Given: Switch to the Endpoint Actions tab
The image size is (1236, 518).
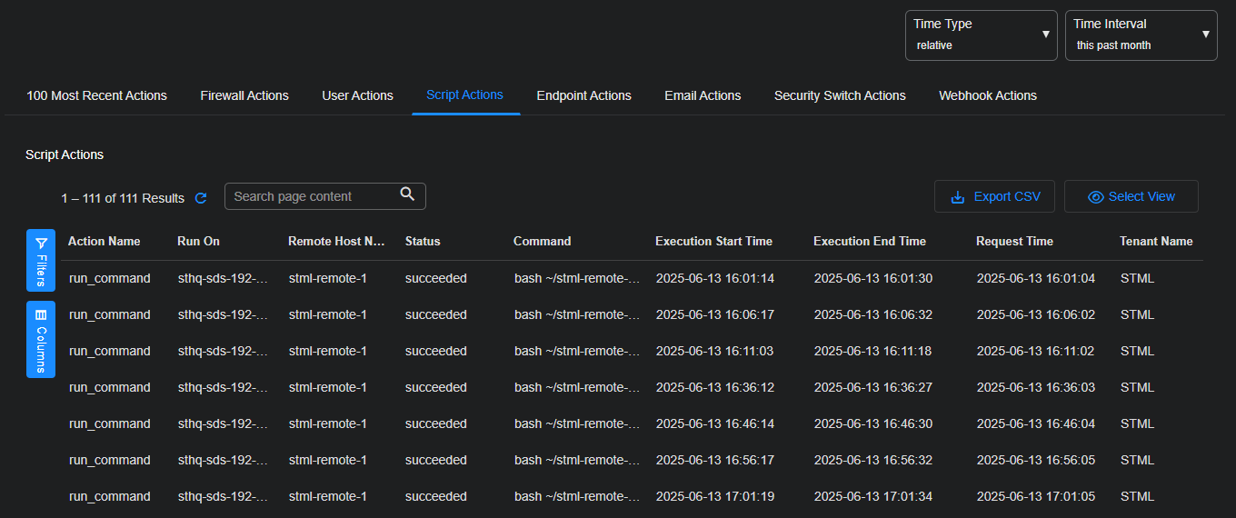Looking at the screenshot, I should click(583, 95).
